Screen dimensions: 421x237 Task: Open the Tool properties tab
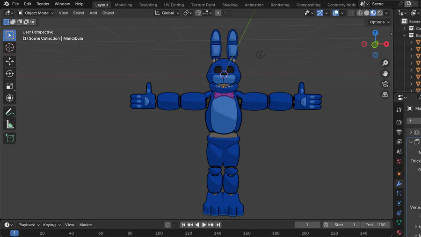tap(399, 109)
